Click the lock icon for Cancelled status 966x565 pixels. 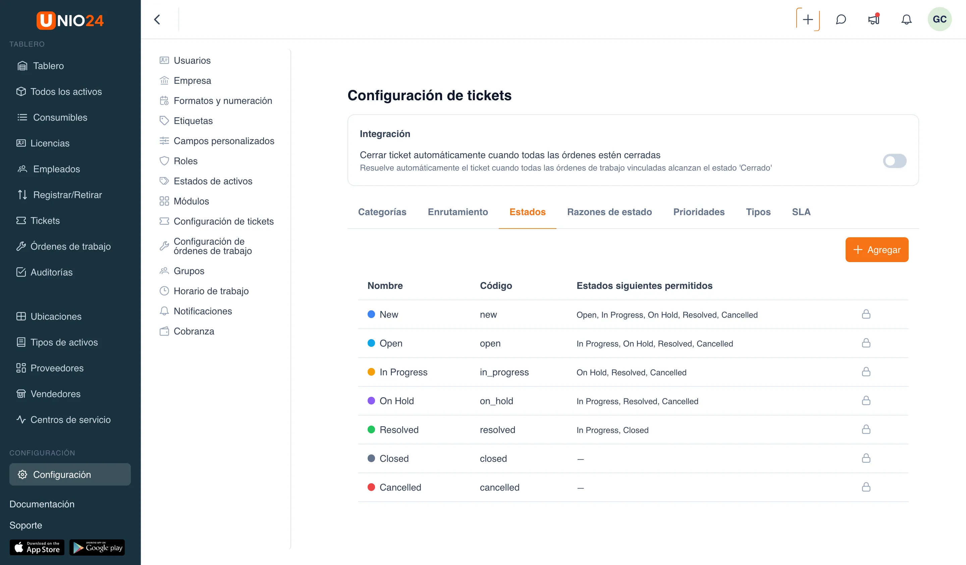866,487
